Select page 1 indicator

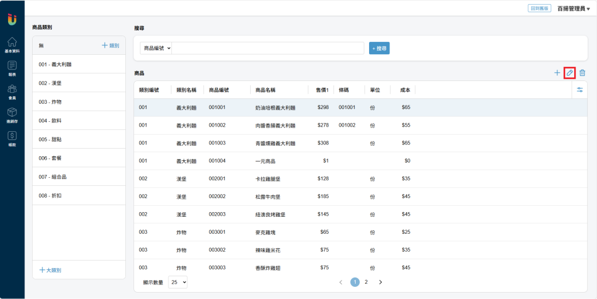point(355,282)
